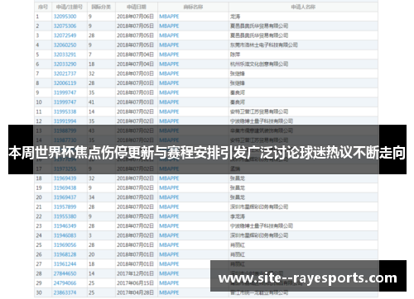Open application number 32021737

65,74
